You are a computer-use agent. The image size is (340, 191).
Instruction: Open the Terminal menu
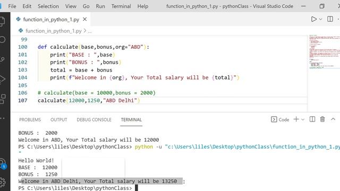click(x=121, y=6)
